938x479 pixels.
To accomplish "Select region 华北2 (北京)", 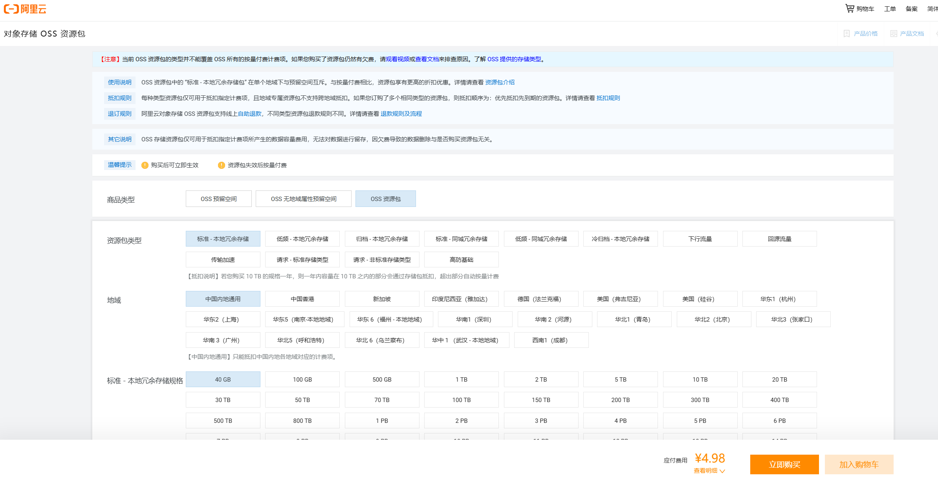I will [x=714, y=320].
